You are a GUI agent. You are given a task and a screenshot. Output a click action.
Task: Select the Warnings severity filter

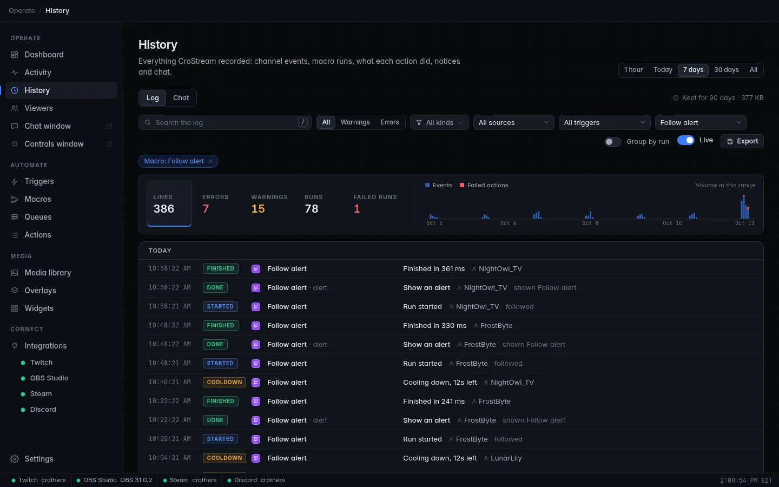pos(355,122)
